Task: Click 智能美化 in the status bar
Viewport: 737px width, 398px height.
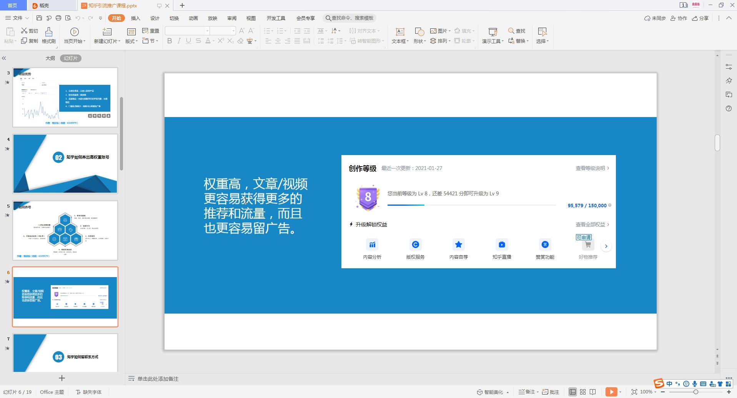Action: (493, 392)
